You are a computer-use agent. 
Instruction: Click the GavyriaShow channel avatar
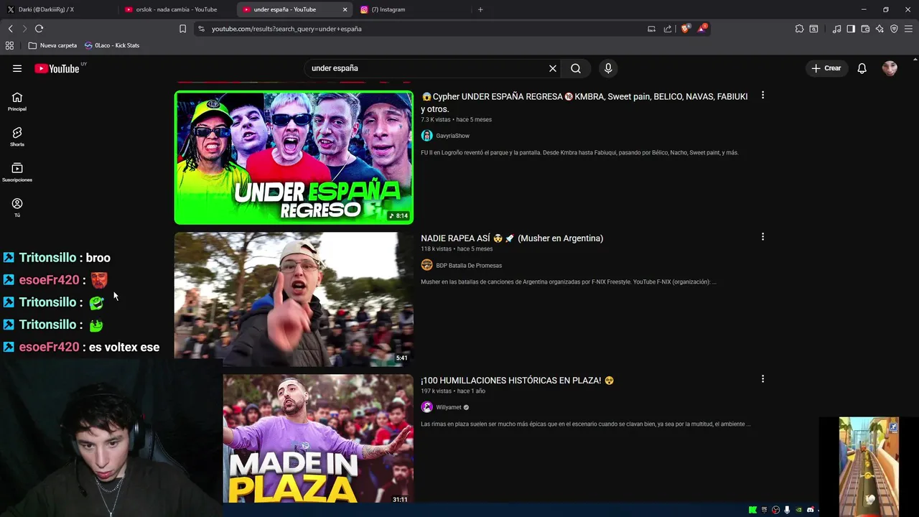[426, 136]
